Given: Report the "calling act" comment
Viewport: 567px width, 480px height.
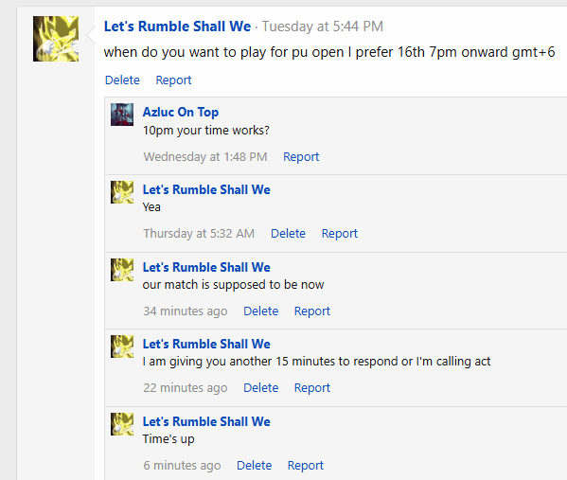Looking at the screenshot, I should pos(312,388).
